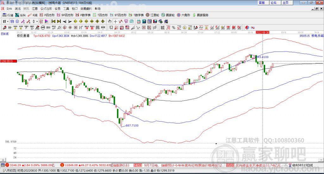Click the 887.7100 low price annotation
This screenshot has height=174, width=324.
[132, 126]
